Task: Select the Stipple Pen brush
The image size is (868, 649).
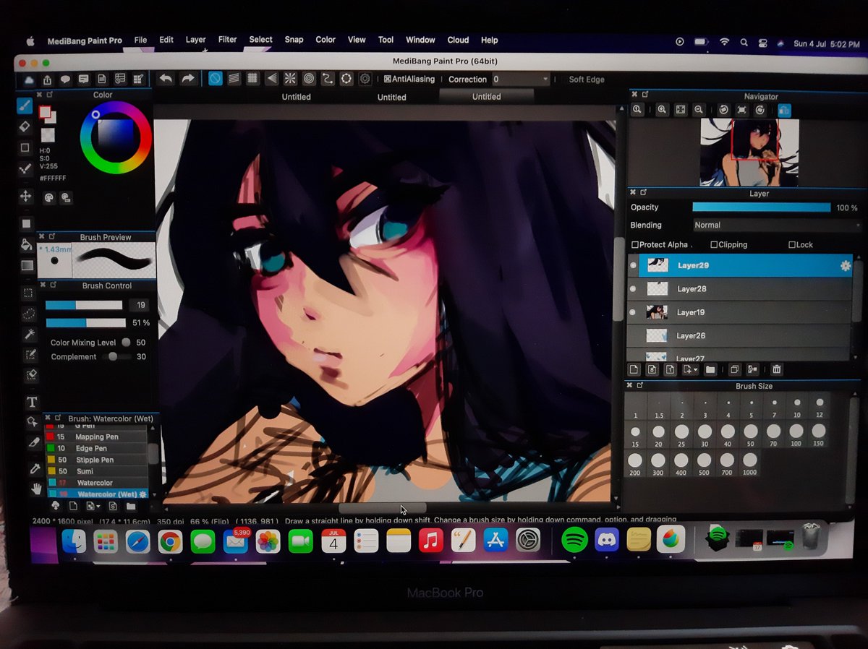Action: tap(96, 460)
